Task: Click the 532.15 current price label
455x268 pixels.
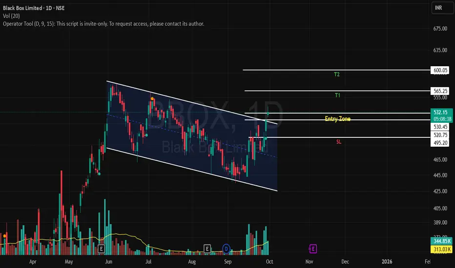Action: [x=441, y=112]
